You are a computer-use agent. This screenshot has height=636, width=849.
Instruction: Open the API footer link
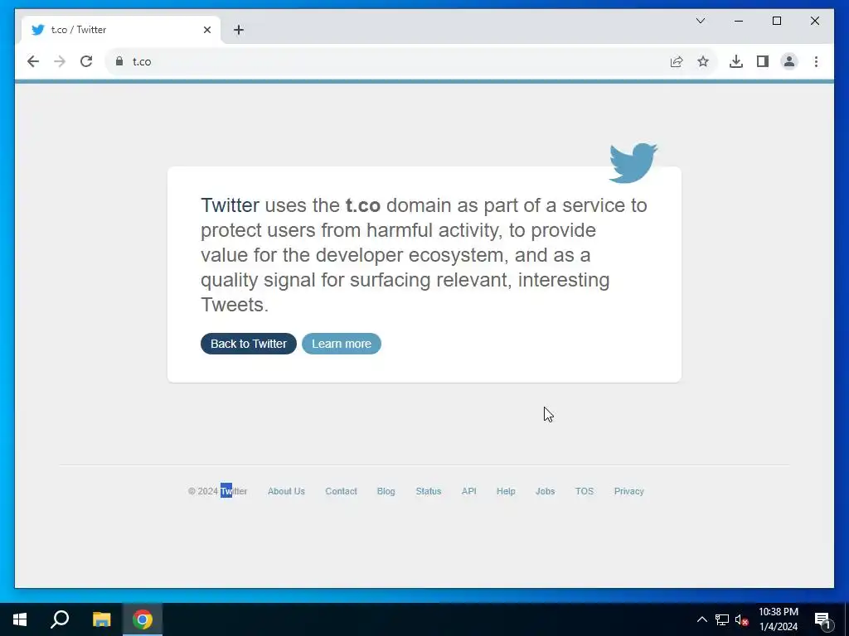pyautogui.click(x=469, y=491)
